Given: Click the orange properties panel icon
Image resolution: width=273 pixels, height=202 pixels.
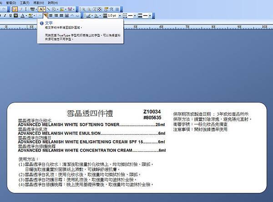Looking at the screenshot, I should point(106,9).
